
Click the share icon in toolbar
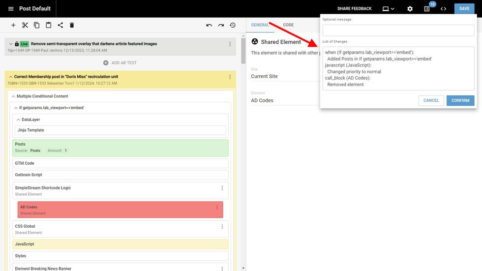[60, 25]
